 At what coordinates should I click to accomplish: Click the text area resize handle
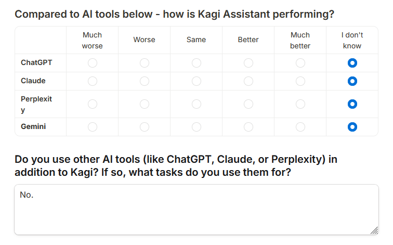[x=375, y=230]
